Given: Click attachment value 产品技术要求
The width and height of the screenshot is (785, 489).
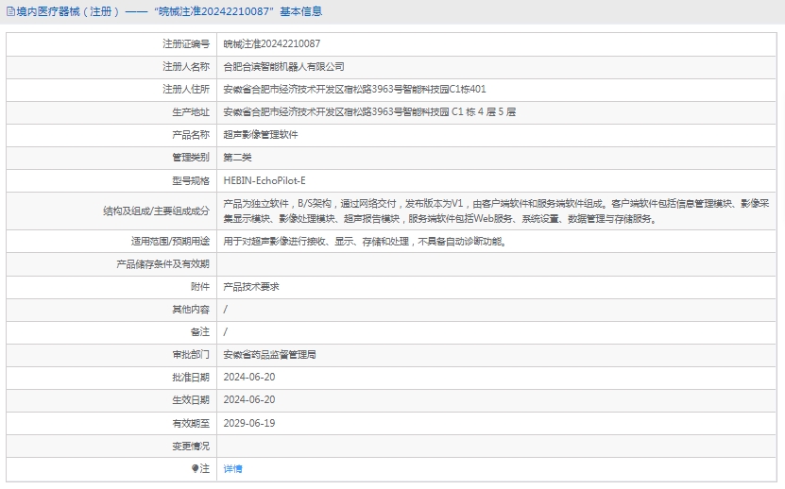Looking at the screenshot, I should tap(250, 287).
